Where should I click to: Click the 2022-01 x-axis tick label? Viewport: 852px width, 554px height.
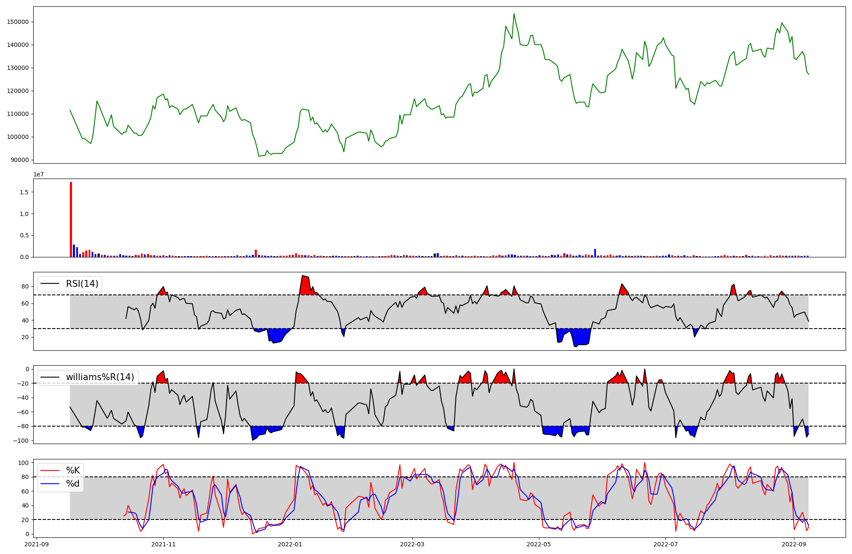point(290,544)
